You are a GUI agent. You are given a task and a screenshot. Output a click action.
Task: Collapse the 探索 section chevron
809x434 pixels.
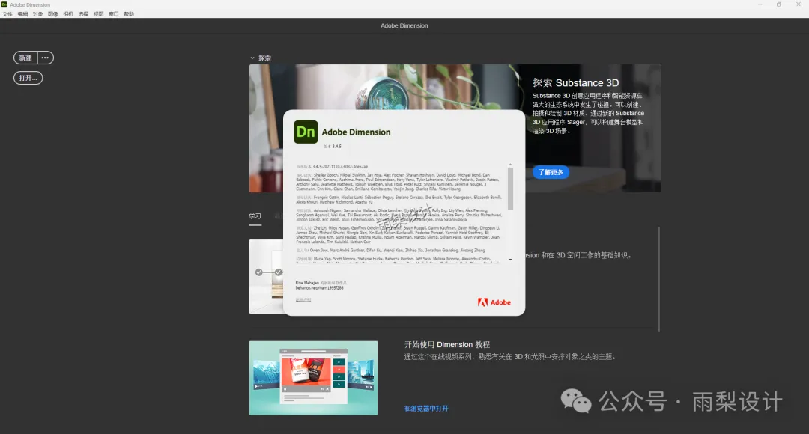[252, 58]
